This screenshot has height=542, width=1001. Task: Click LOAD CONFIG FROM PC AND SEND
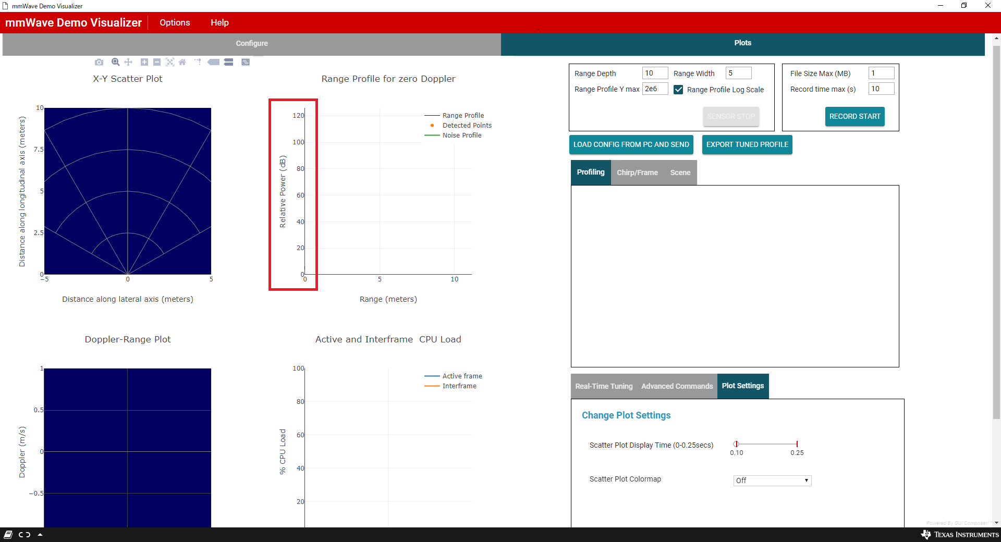[631, 144]
